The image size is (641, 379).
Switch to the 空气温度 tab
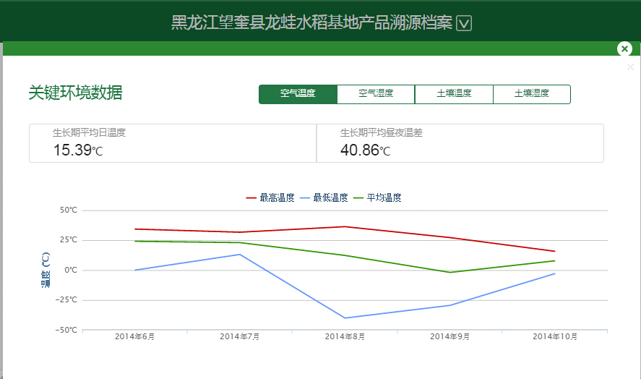(298, 94)
